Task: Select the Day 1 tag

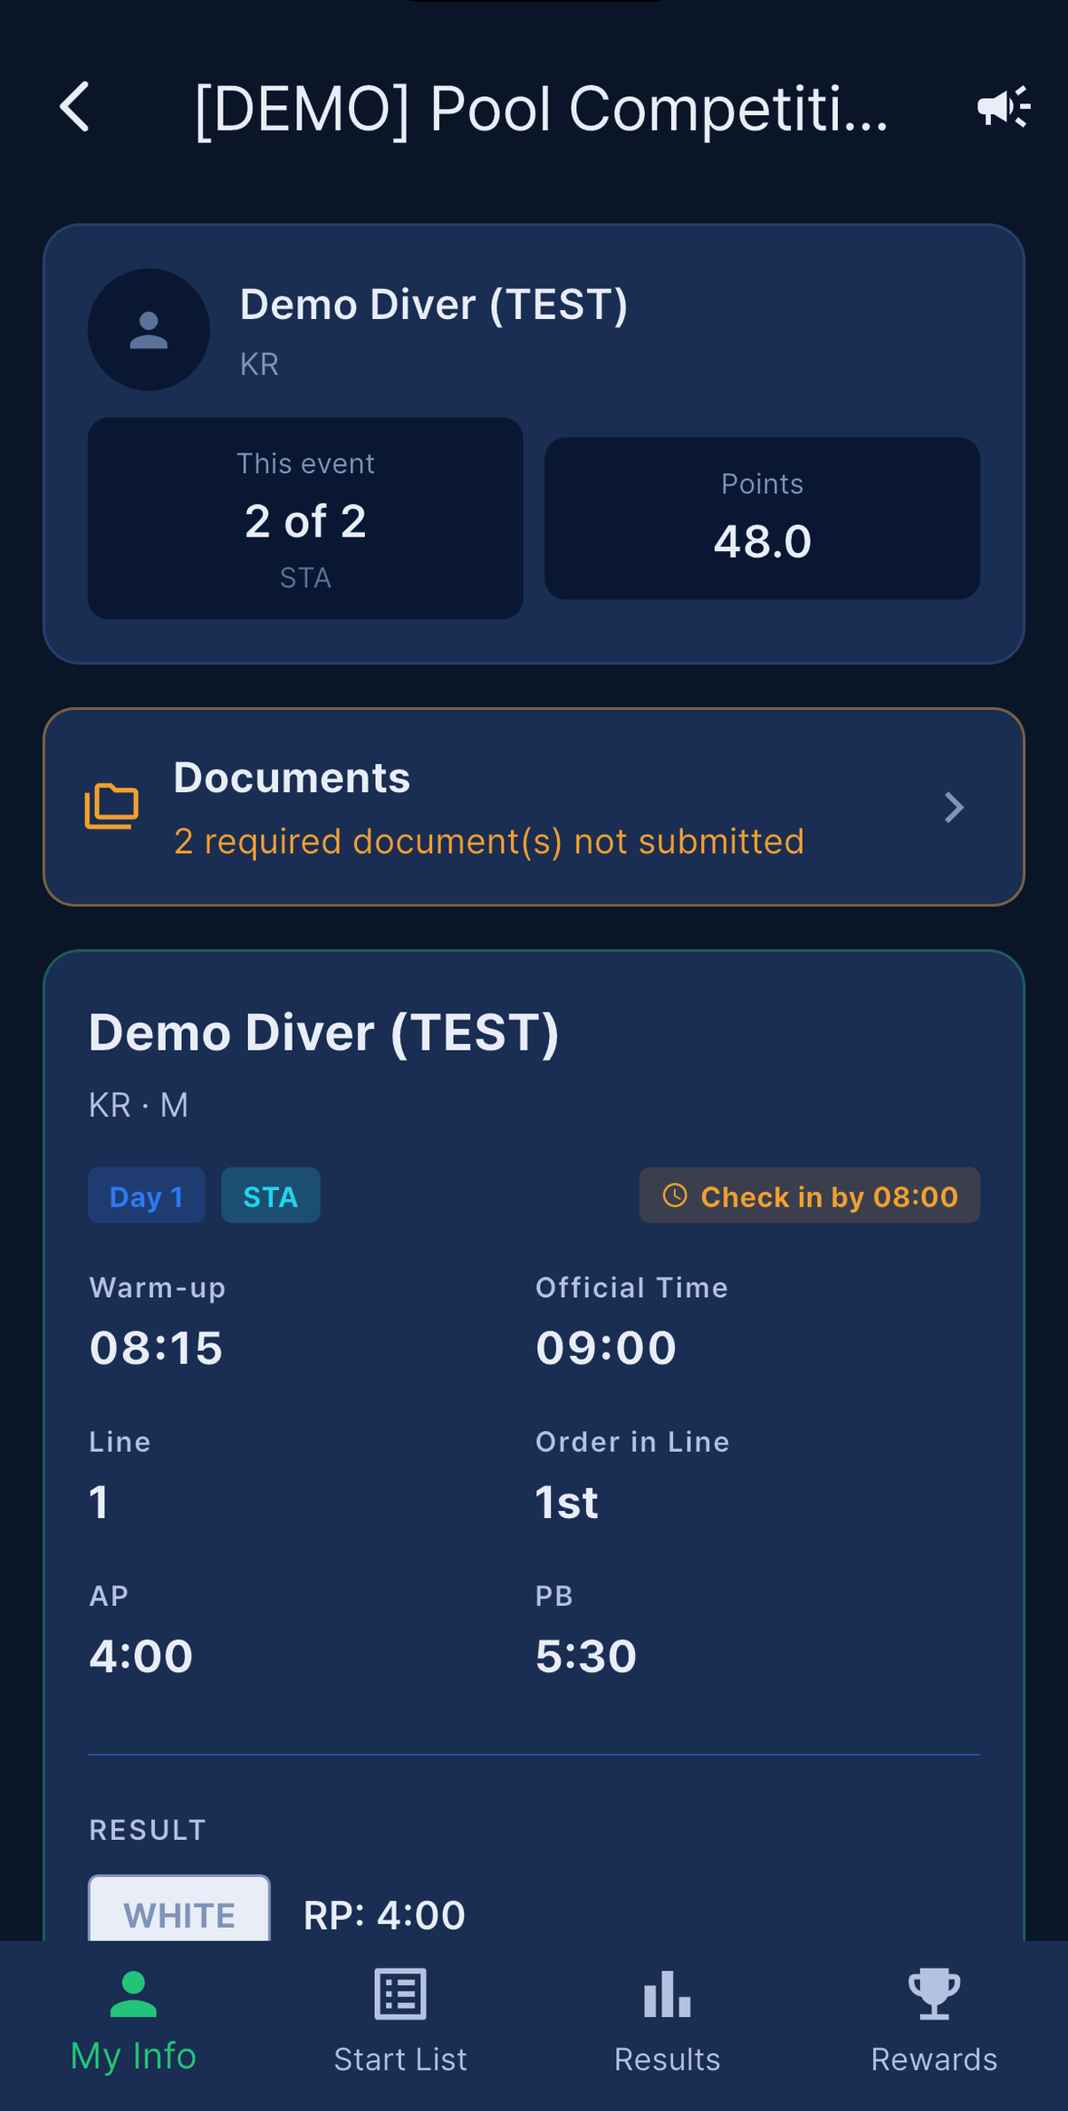Action: tap(147, 1196)
